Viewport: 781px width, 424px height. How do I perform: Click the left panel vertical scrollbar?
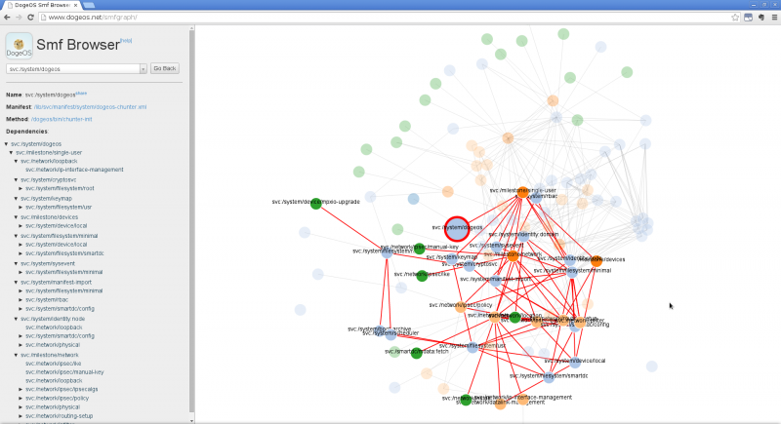pyautogui.click(x=191, y=221)
